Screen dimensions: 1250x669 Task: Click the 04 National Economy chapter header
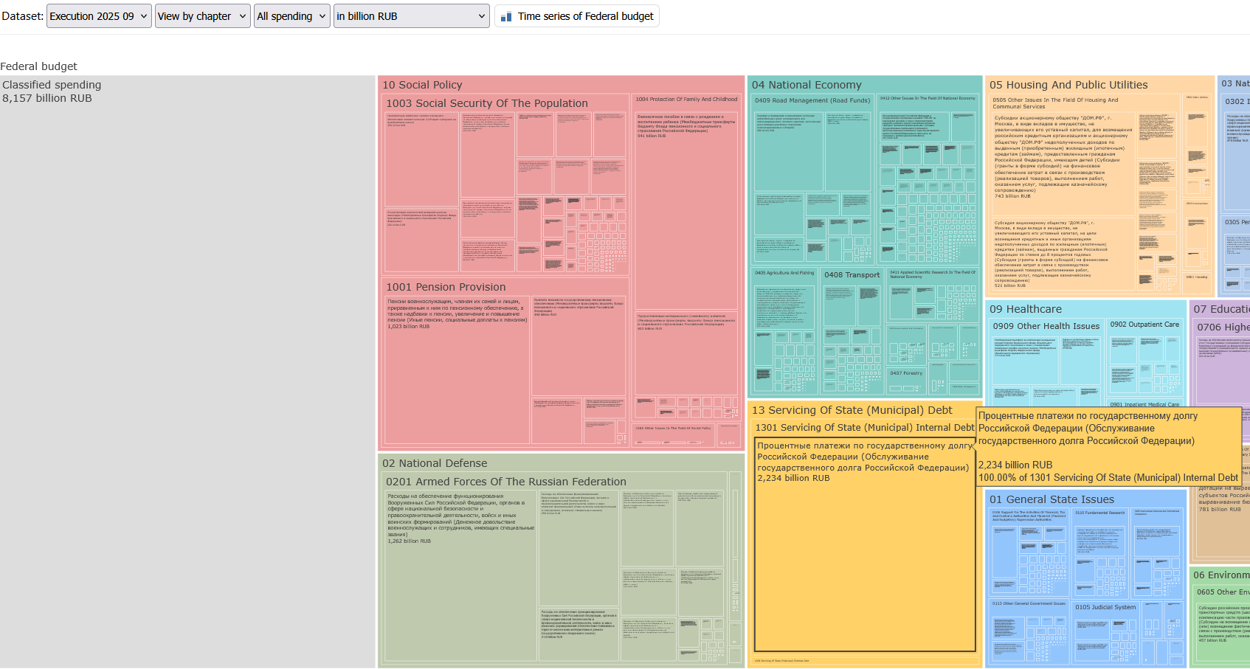[807, 85]
